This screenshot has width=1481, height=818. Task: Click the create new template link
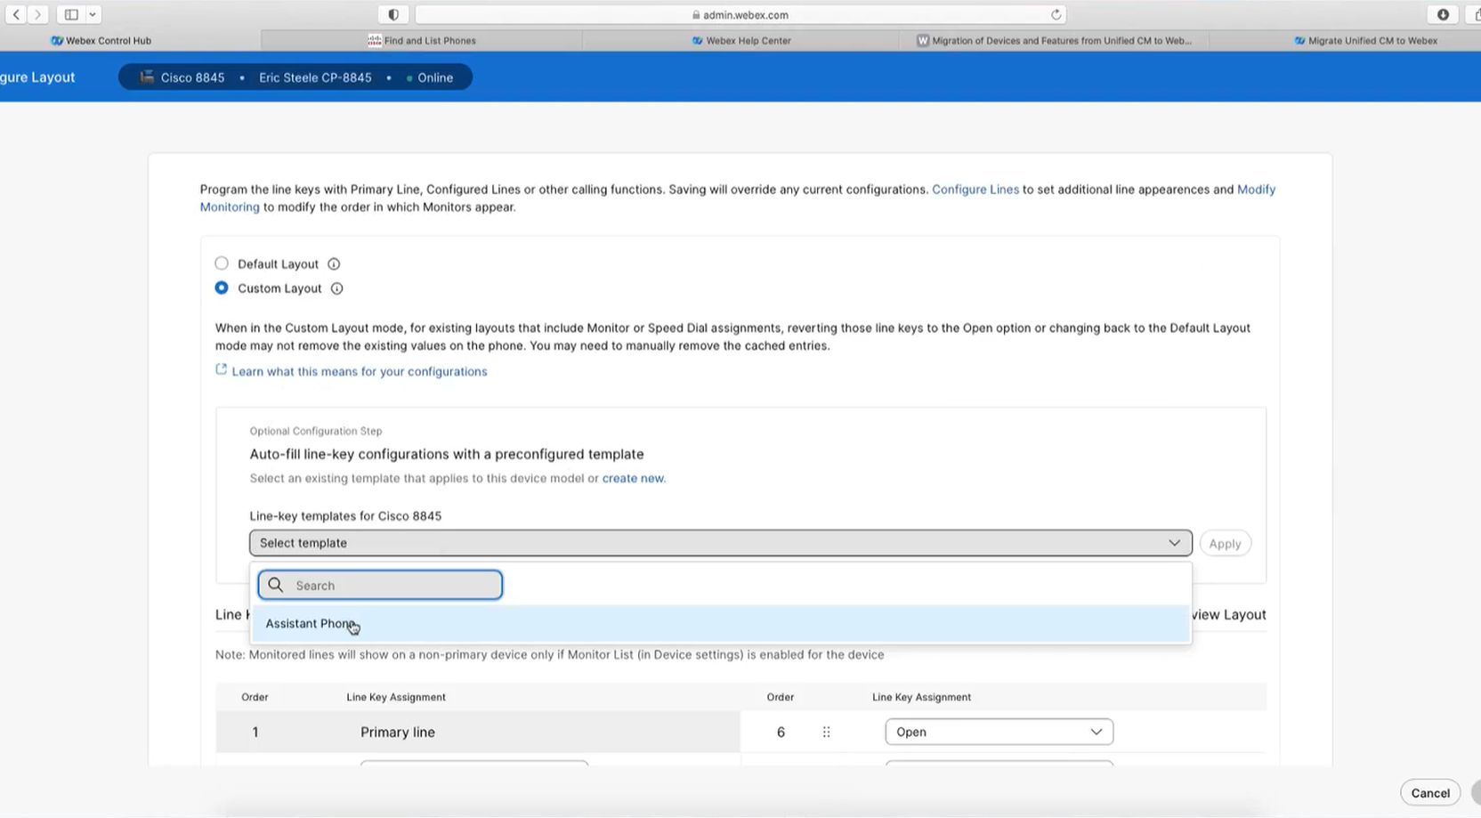[x=633, y=478]
